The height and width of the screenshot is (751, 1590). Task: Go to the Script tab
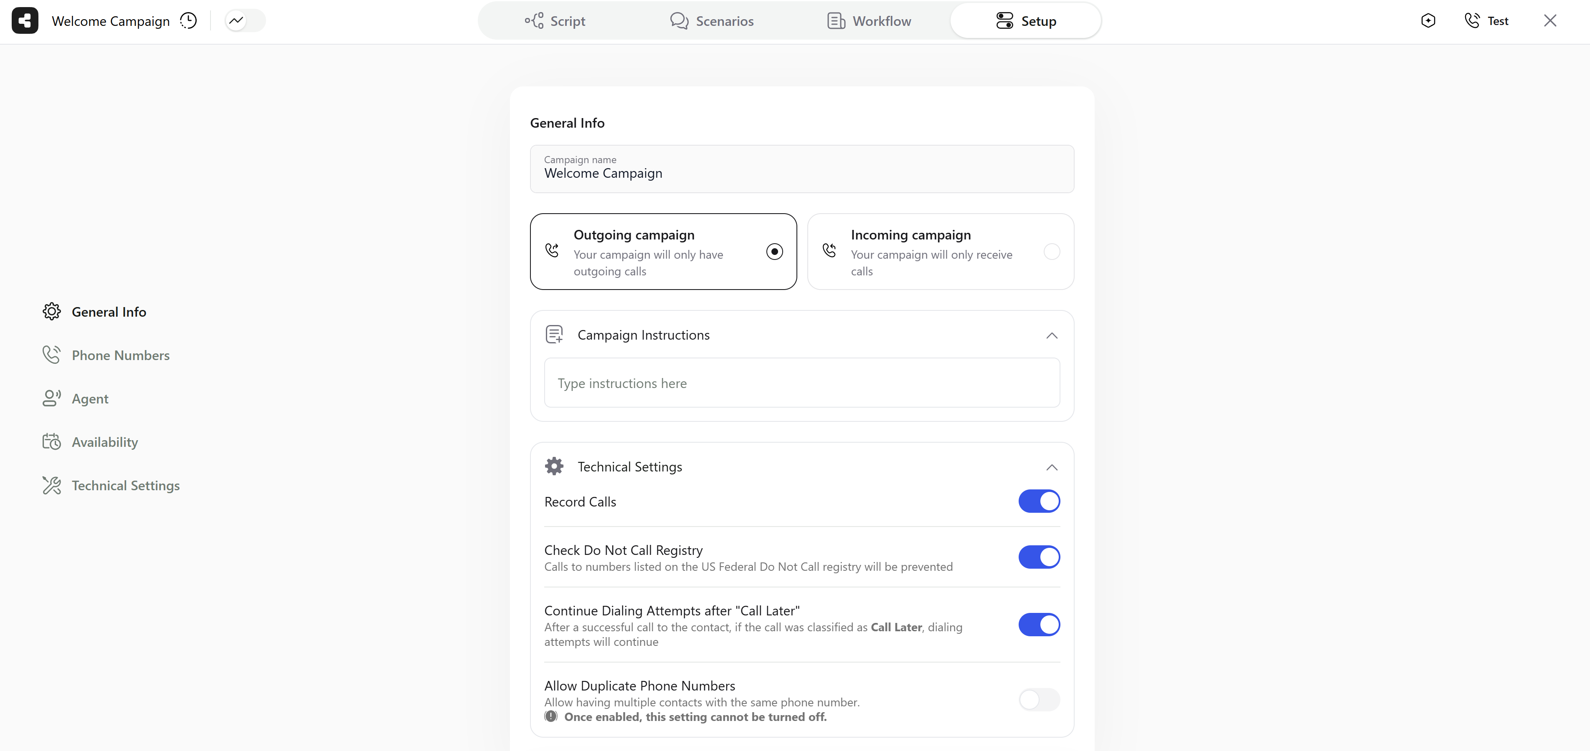[554, 20]
